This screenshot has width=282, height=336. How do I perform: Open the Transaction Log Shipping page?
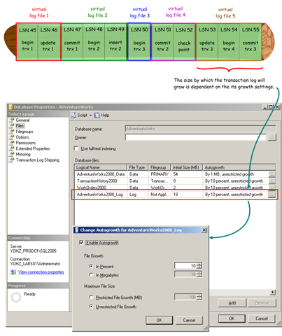[x=38, y=160]
